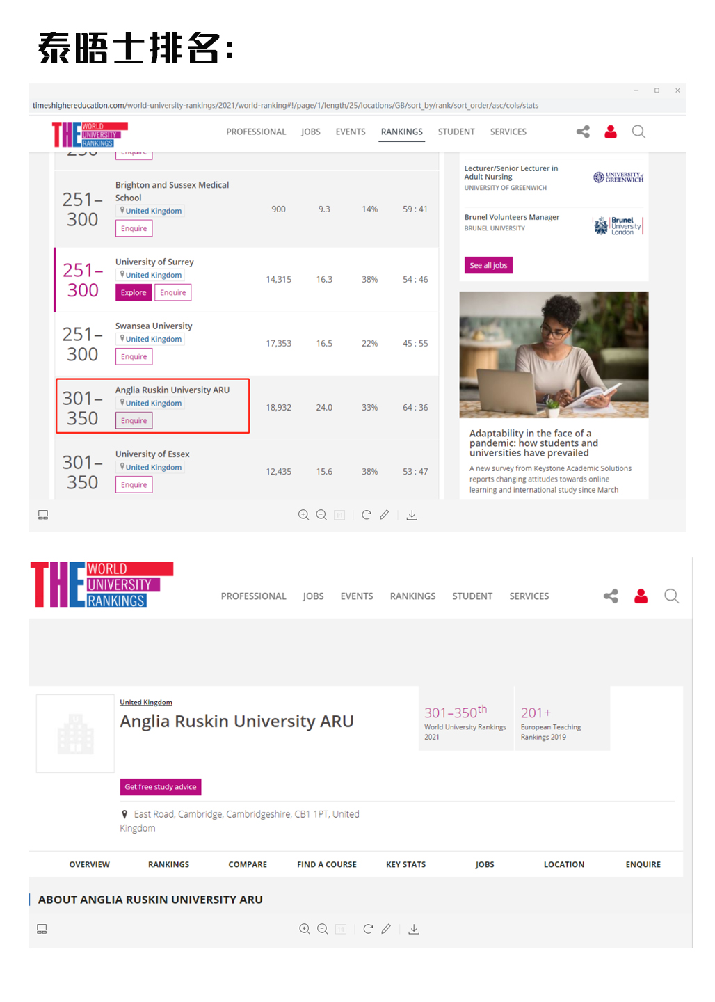The width and height of the screenshot is (715, 1002).
Task: Open EVENTS menu in upper navigation
Action: pyautogui.click(x=351, y=132)
